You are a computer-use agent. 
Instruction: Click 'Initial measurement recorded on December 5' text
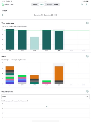tap(15, 101)
